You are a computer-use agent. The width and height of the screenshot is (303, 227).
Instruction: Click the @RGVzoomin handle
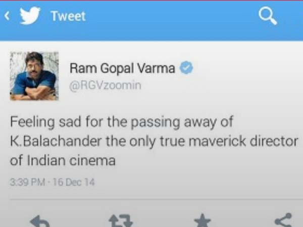pyautogui.click(x=106, y=86)
